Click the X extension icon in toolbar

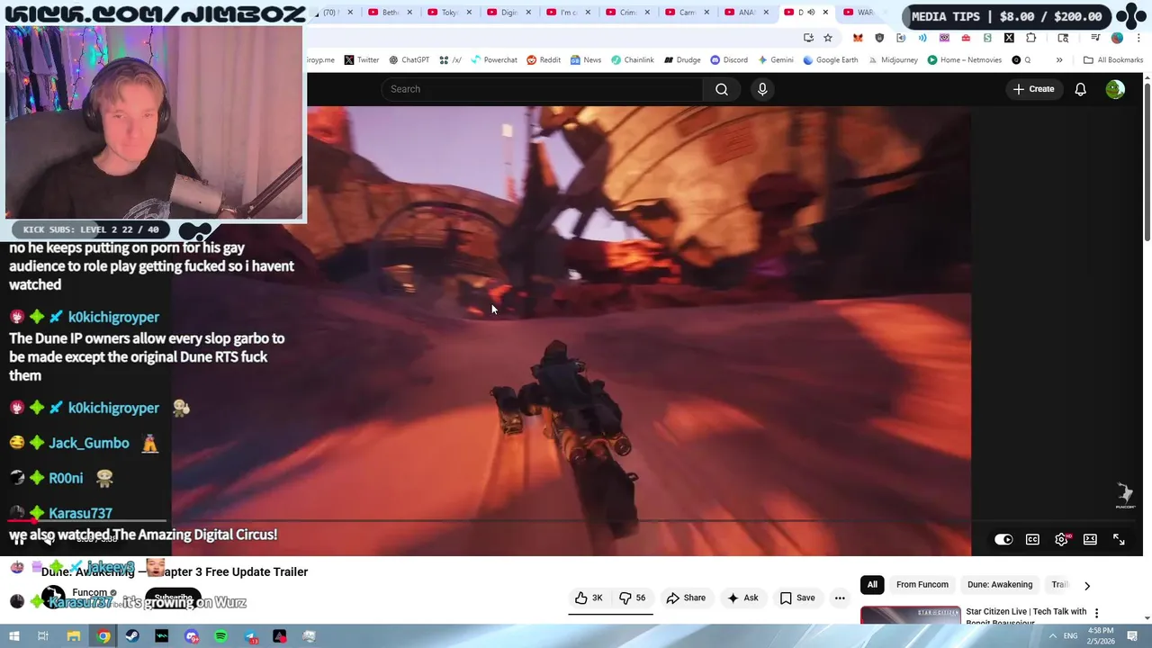coord(1009,38)
